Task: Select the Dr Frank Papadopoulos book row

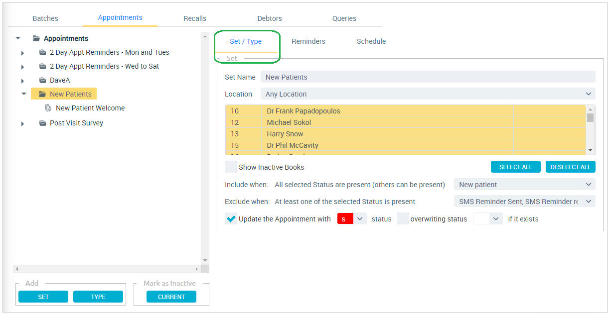Action: pyautogui.click(x=406, y=111)
